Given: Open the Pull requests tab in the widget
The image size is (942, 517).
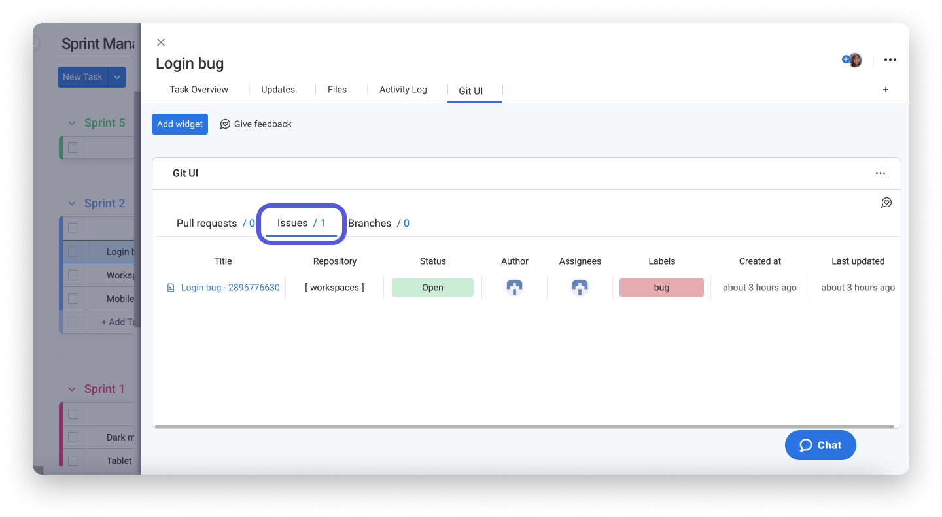Looking at the screenshot, I should point(207,223).
